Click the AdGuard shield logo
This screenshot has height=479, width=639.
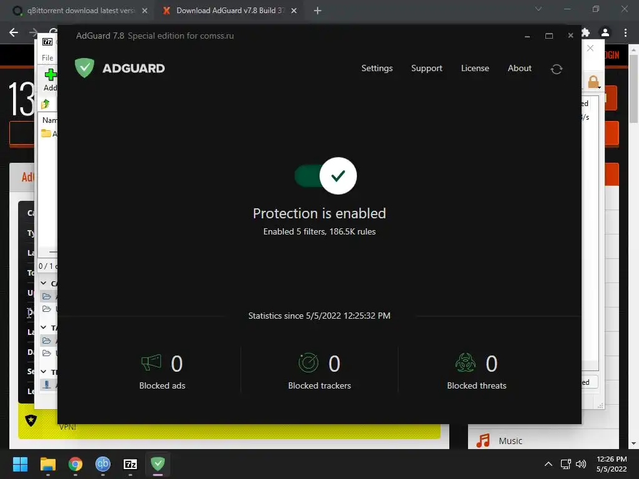[85, 67]
